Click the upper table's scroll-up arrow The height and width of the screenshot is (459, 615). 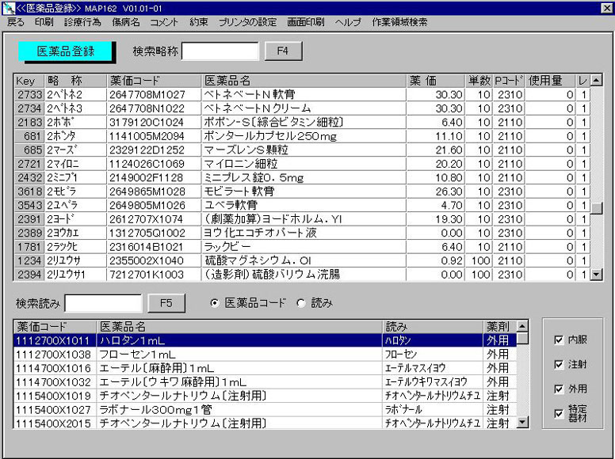[597, 81]
